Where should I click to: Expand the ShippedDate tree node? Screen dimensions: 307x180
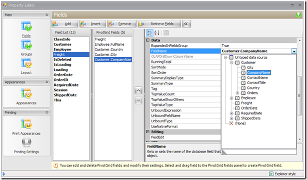[x=231, y=118]
